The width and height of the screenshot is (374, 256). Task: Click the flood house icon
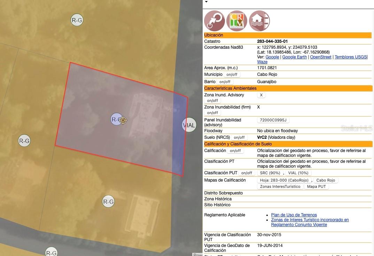(x=259, y=21)
